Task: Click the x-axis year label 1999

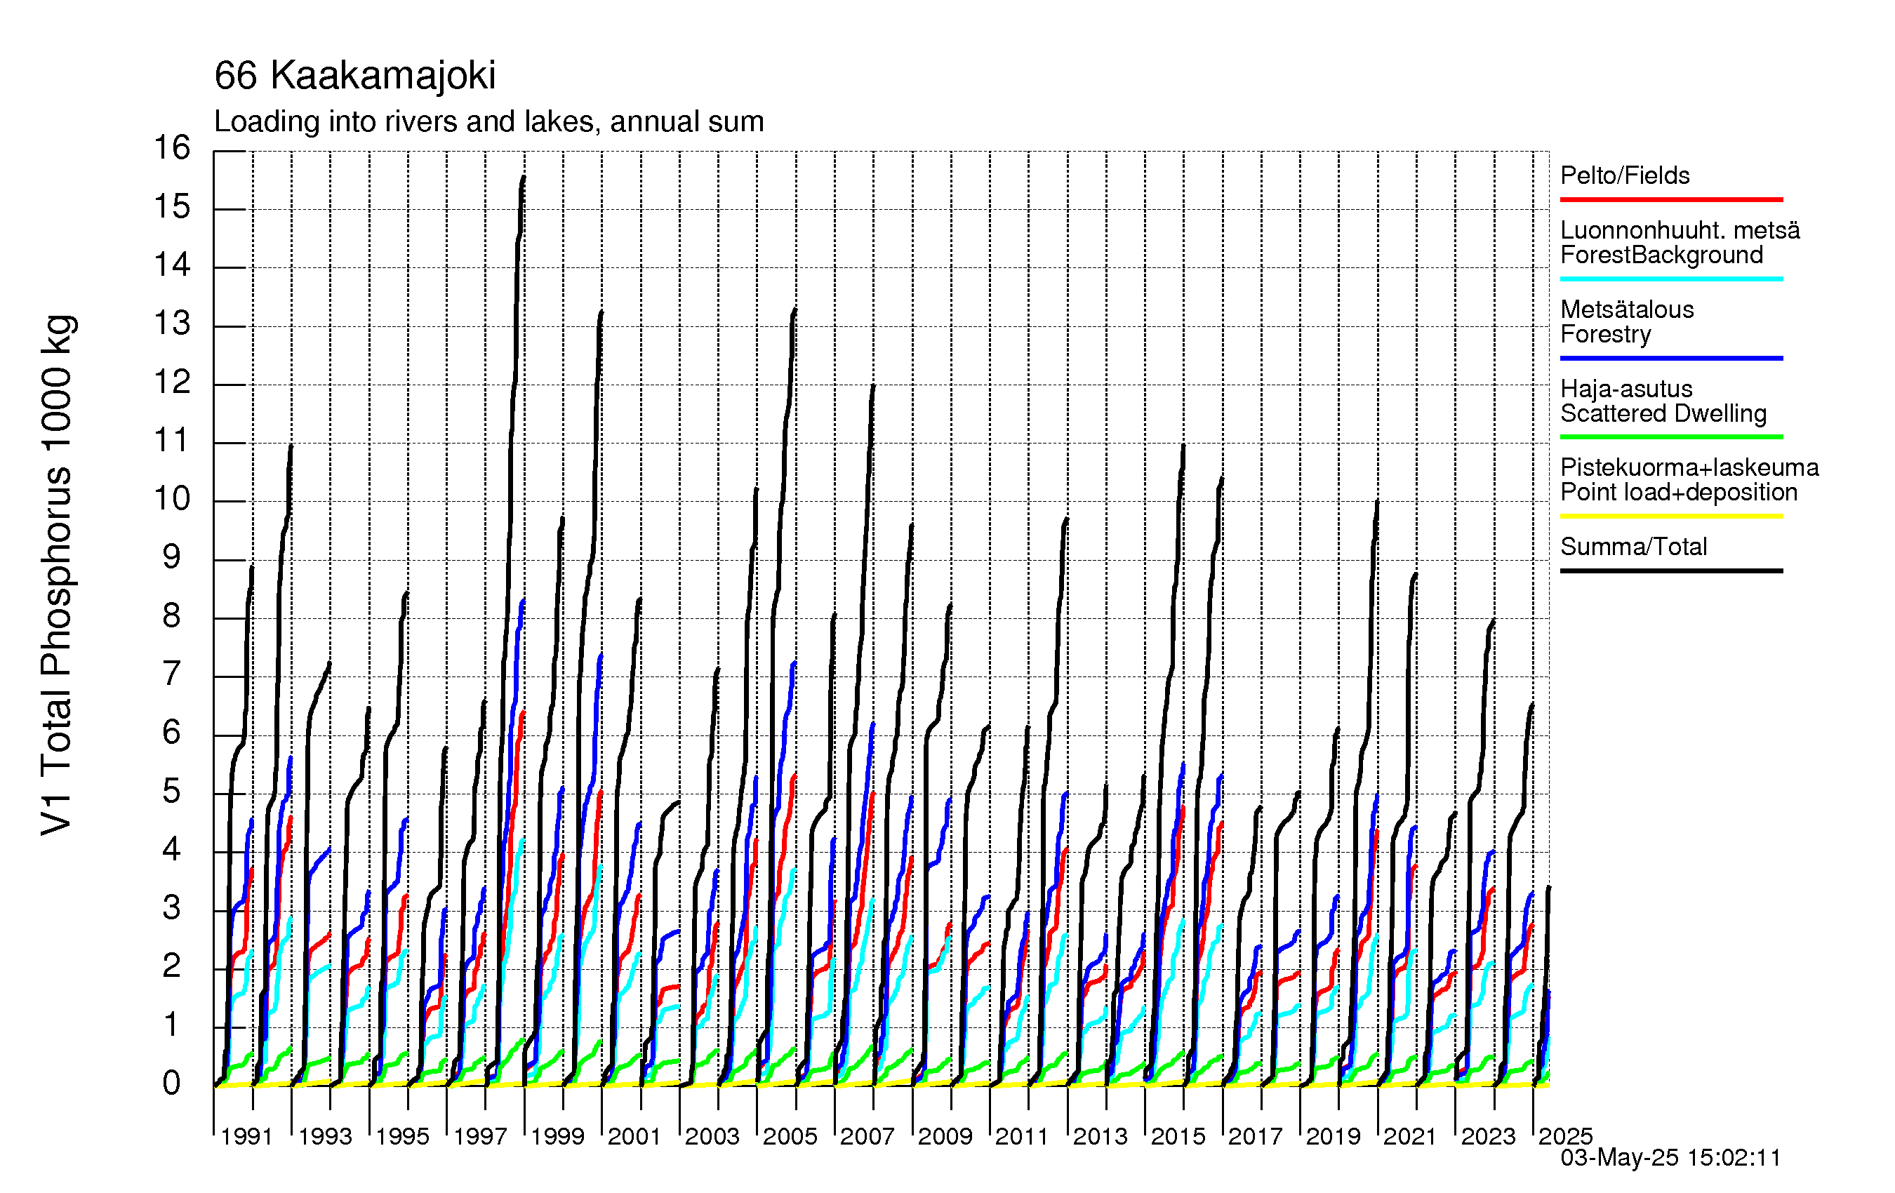Action: tap(557, 1136)
